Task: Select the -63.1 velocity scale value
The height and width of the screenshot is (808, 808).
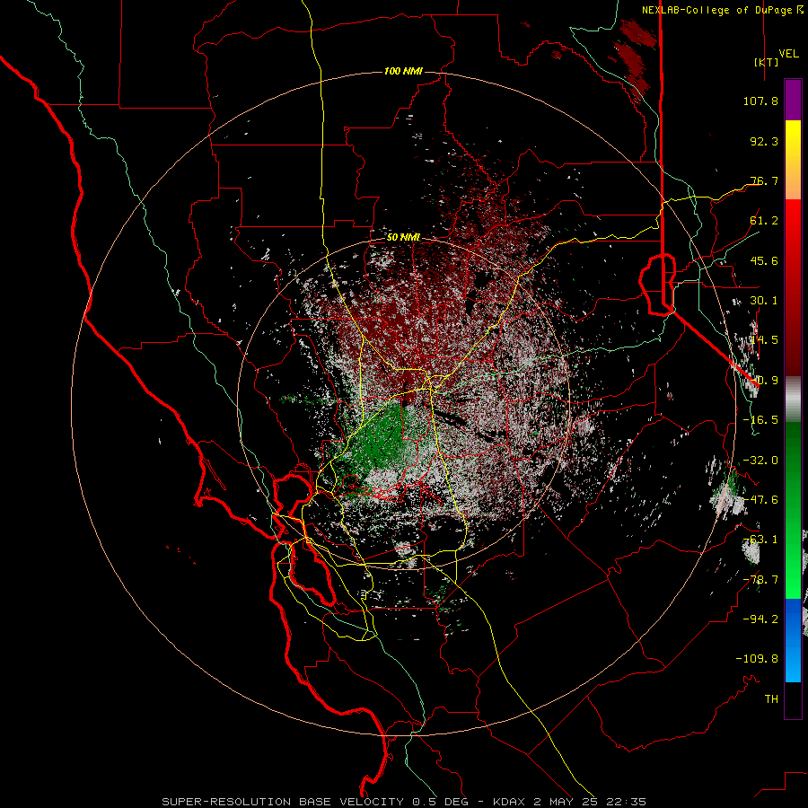Action: pos(760,540)
